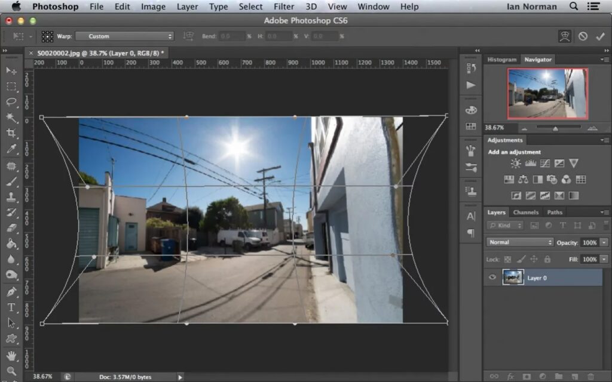Commit the warp transform with the checkmark
The height and width of the screenshot is (382, 612).
tap(600, 36)
